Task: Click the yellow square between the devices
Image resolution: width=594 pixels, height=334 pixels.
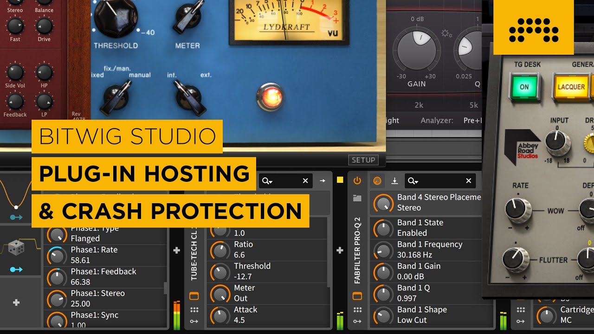Action: [340, 180]
